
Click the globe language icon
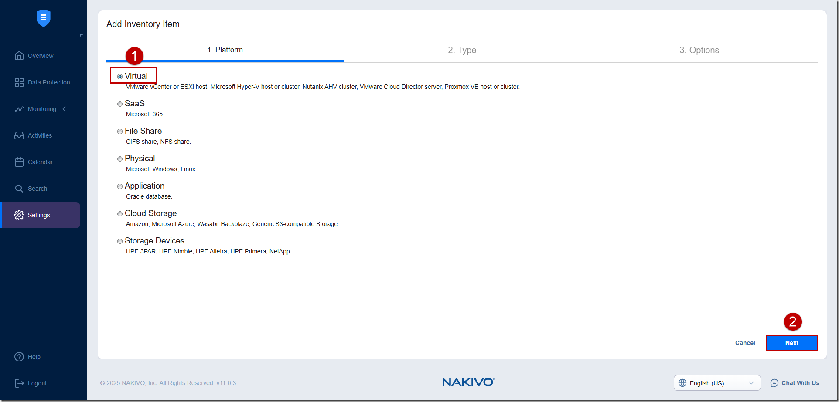coord(682,383)
